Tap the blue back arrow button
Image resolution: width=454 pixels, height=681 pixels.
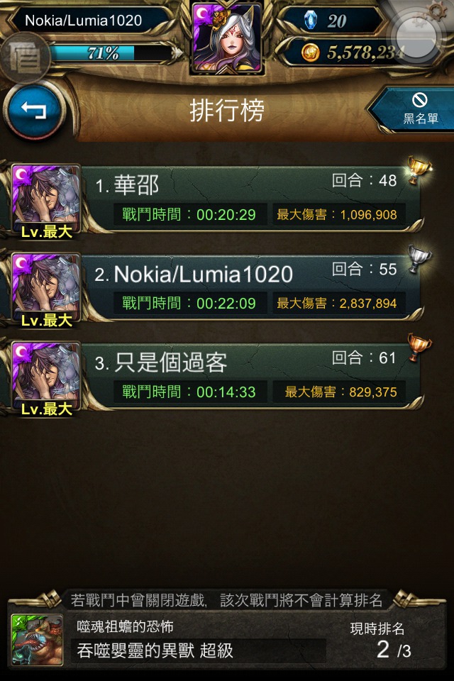coord(34,111)
